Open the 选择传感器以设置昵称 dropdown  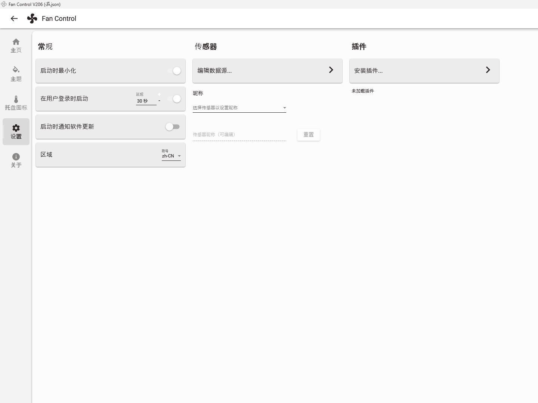point(239,108)
